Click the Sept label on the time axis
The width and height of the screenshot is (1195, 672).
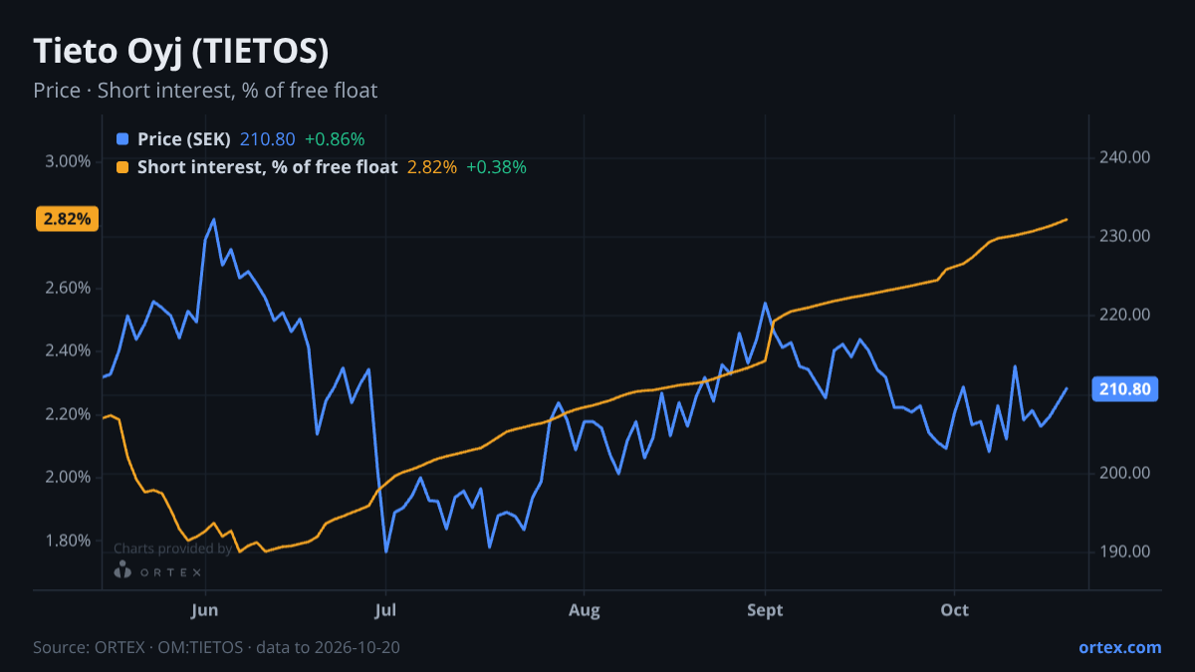[765, 609]
